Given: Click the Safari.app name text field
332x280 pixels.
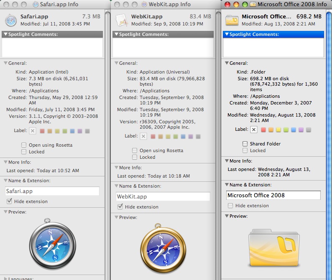Looking at the screenshot, I should [52, 191].
